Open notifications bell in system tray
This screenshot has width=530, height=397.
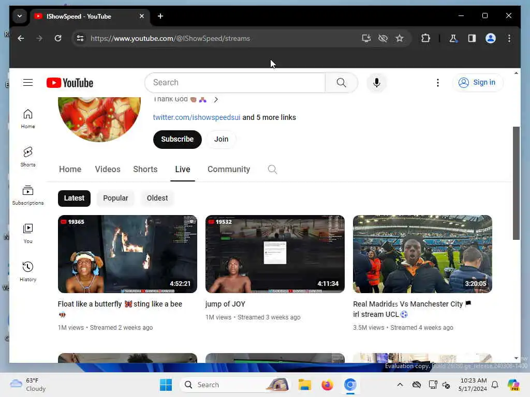click(x=495, y=385)
